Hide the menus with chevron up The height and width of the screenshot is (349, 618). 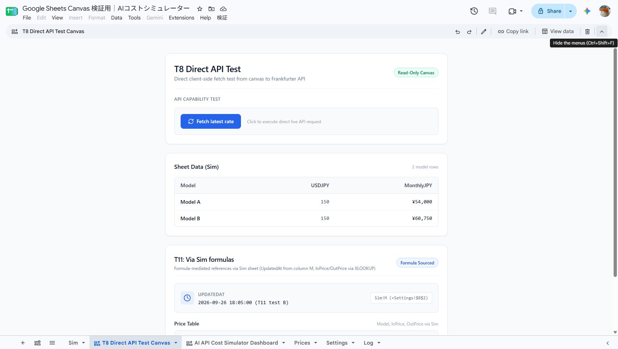coord(602,32)
